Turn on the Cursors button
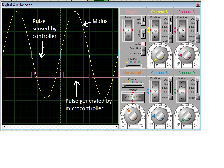This screenshot has height=168, width=224. [143, 53]
